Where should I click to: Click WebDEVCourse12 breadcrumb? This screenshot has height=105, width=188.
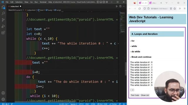(15, 10)
